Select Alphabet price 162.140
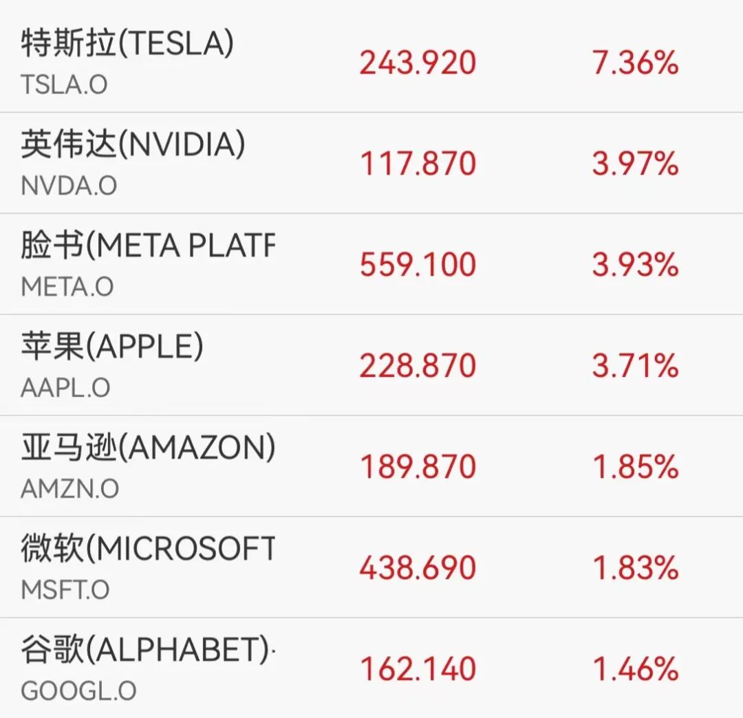The image size is (743, 718). [x=418, y=670]
